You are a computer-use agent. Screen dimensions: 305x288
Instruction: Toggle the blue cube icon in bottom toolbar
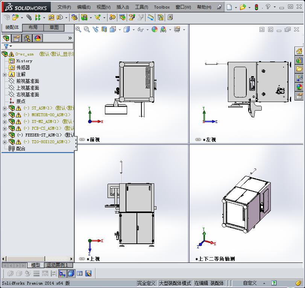click(x=71, y=273)
